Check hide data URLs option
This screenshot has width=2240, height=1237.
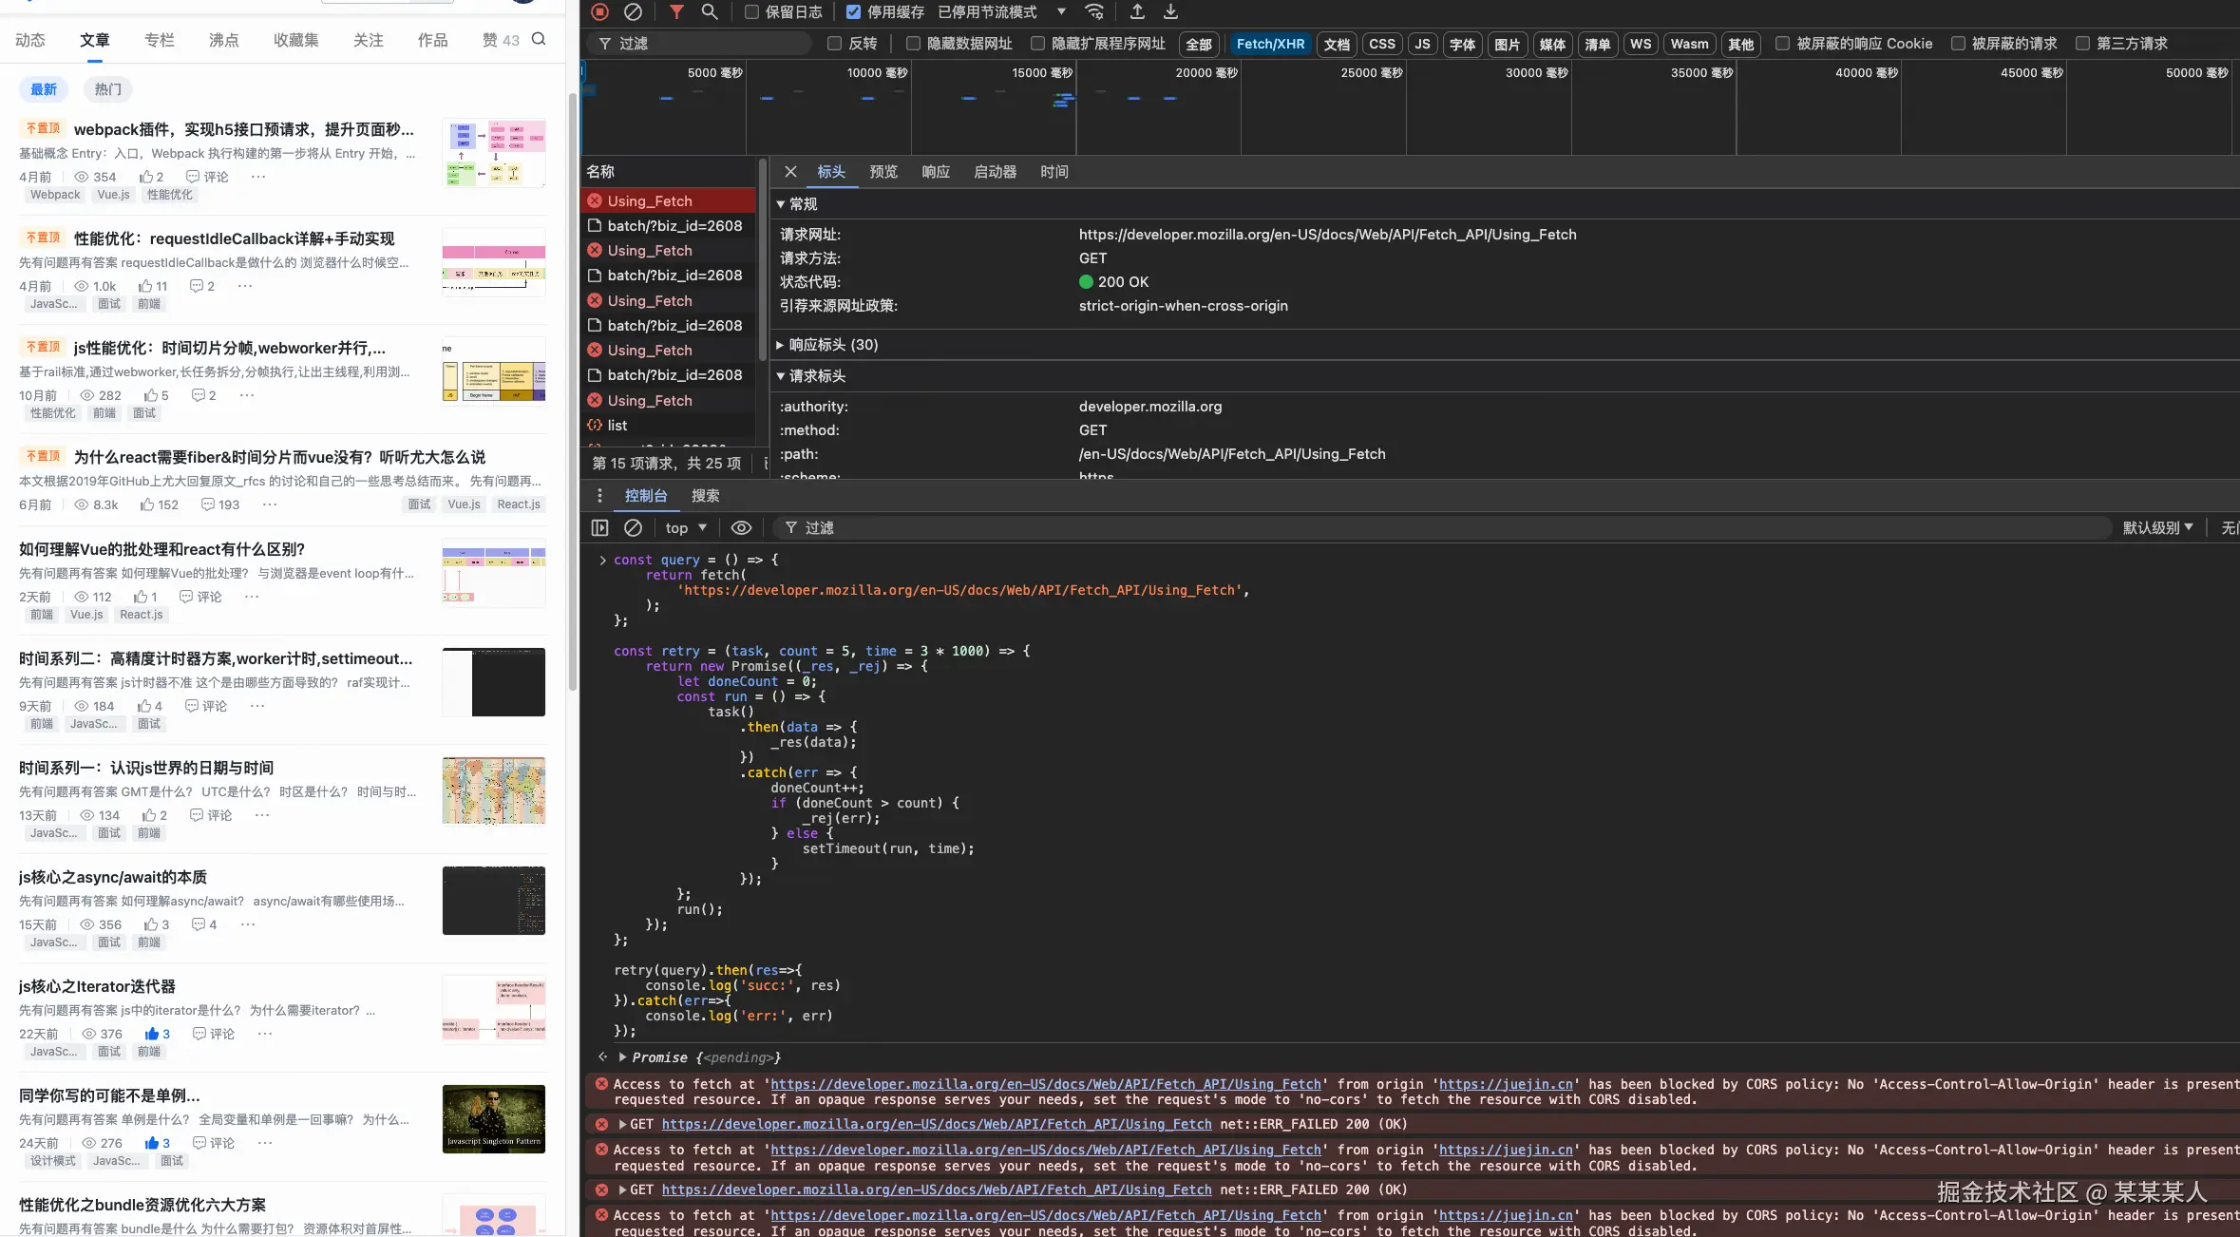click(913, 44)
